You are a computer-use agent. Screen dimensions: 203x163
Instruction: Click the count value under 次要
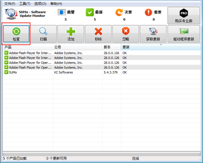pos(124,19)
